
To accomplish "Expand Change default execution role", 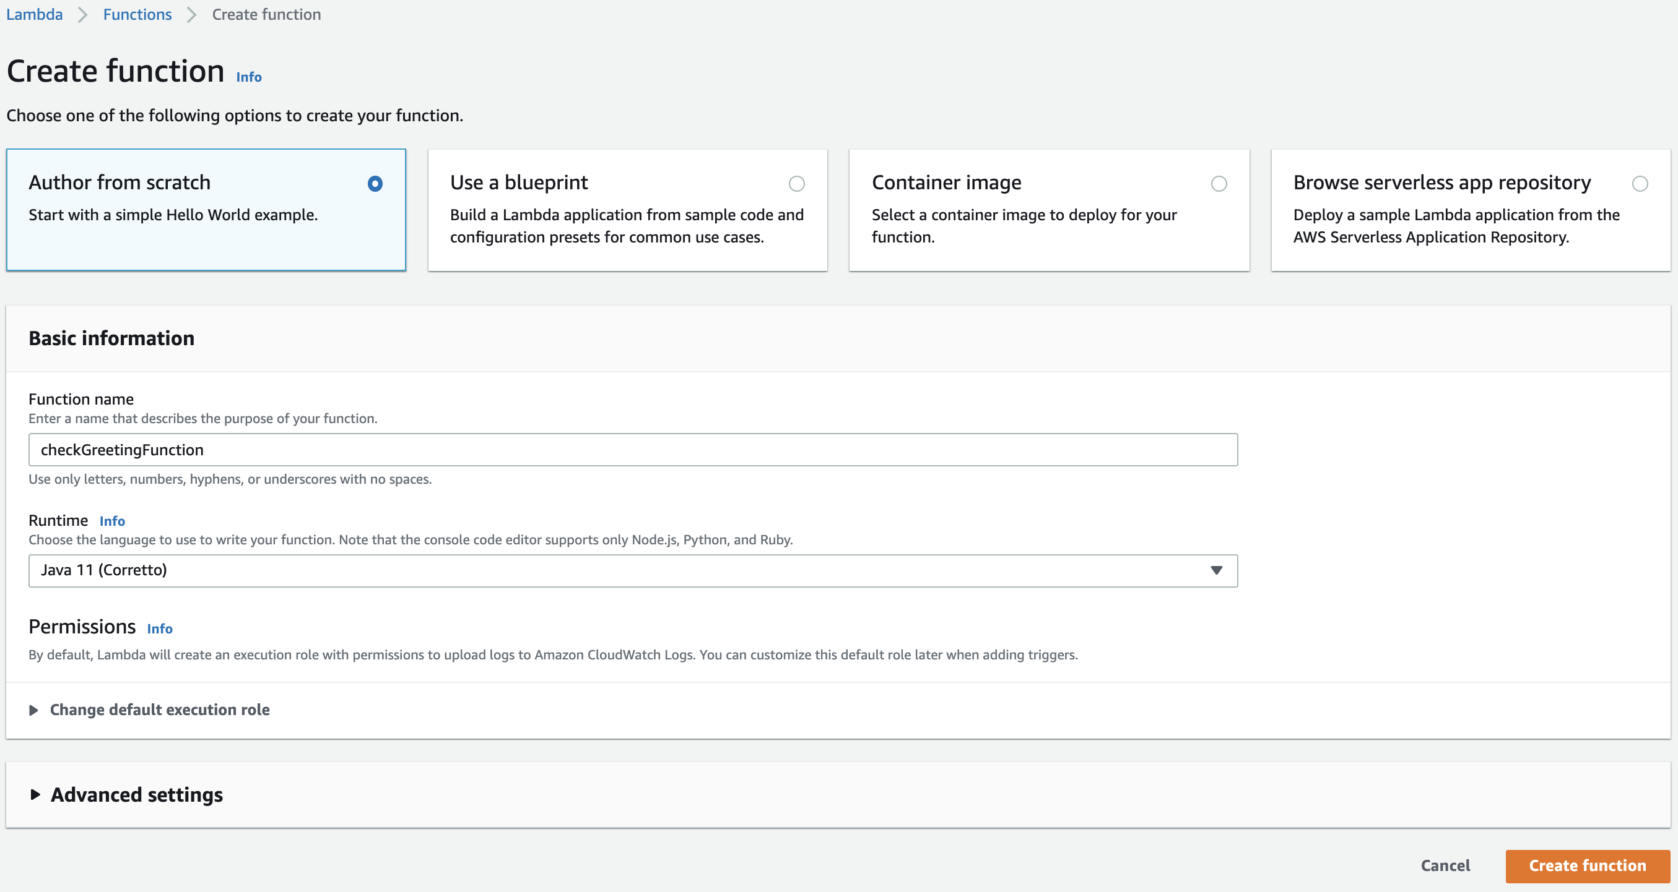I will [160, 710].
